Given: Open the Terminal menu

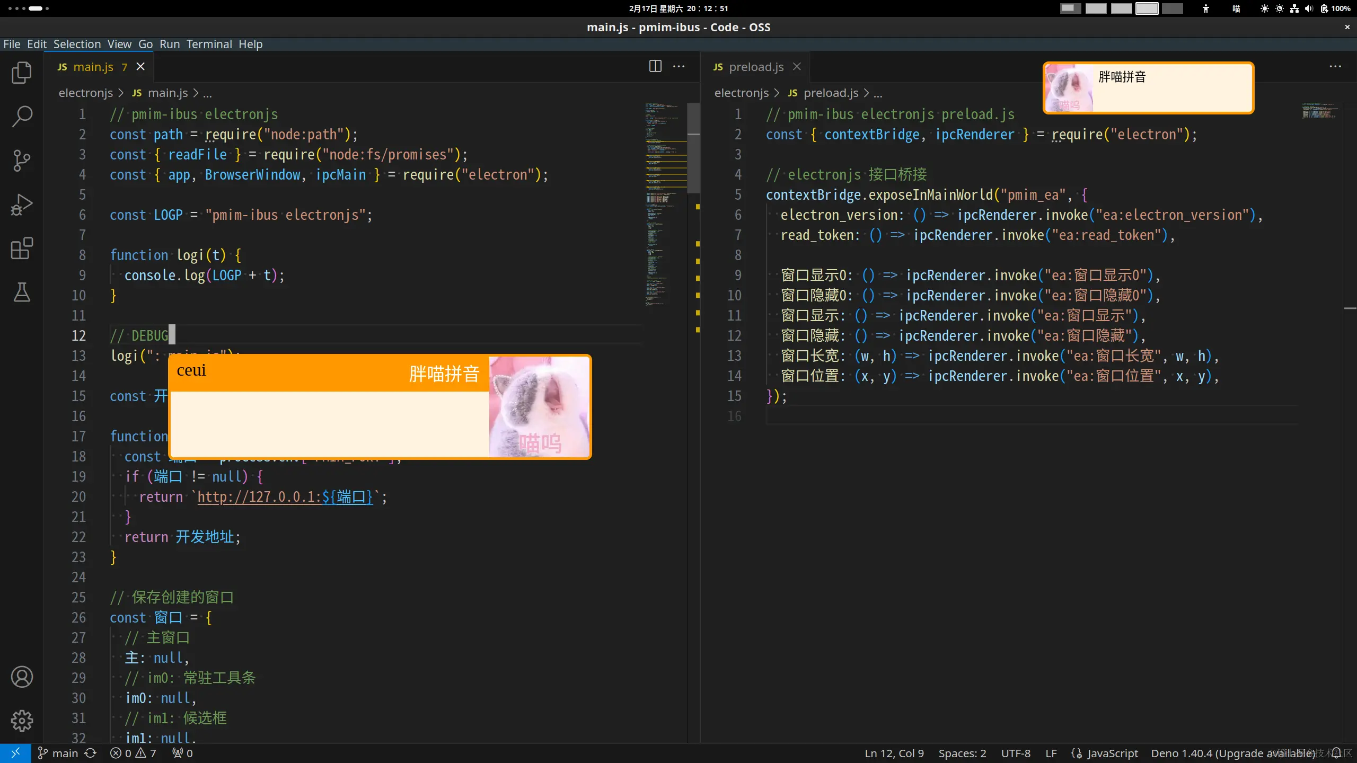Looking at the screenshot, I should pos(209,44).
